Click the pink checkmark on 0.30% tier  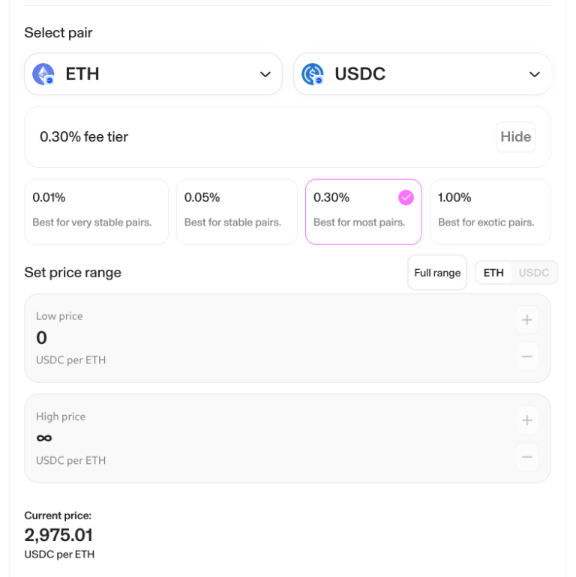coord(406,198)
